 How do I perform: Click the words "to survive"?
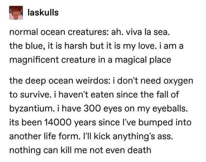click(28, 96)
